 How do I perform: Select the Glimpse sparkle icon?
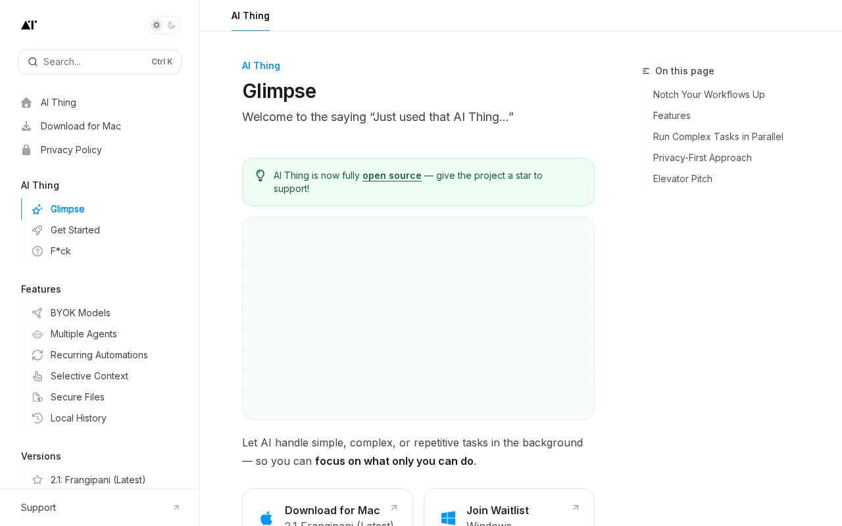pyautogui.click(x=37, y=209)
